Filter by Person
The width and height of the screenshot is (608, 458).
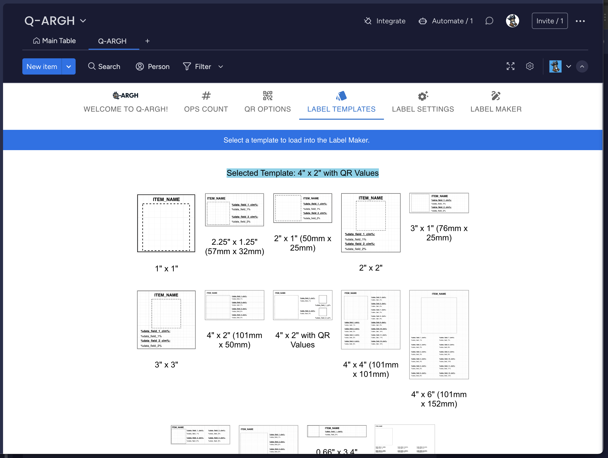click(153, 66)
